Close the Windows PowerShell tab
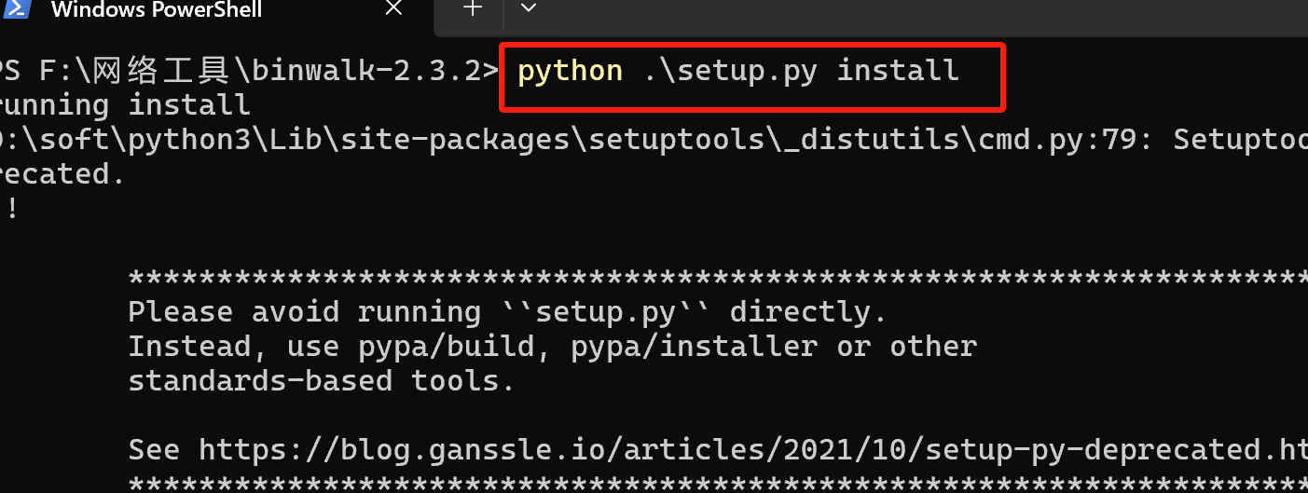 pos(393,9)
